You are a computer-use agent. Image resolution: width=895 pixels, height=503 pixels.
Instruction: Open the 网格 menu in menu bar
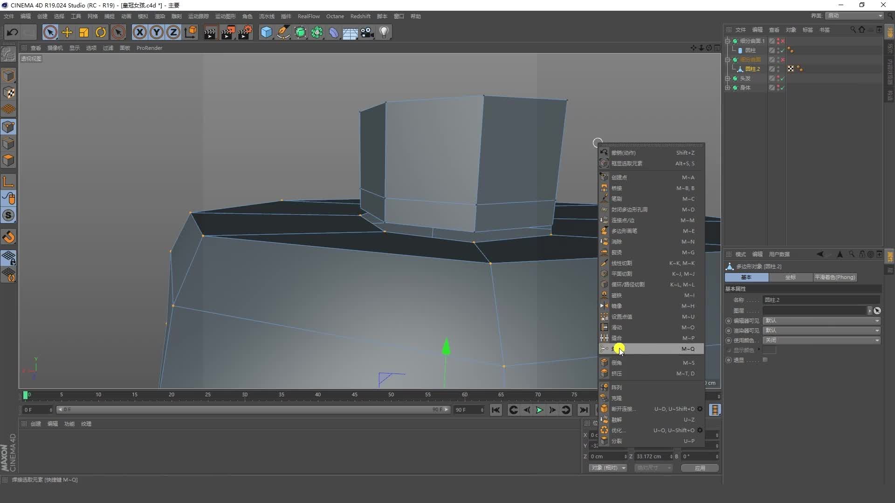point(93,16)
